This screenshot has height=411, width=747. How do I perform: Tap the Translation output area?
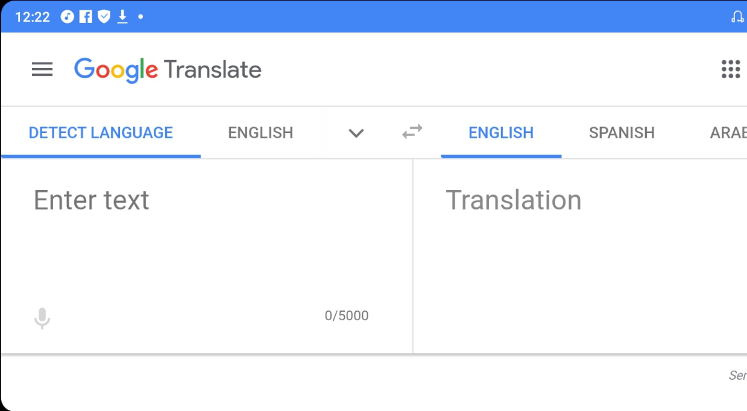(x=580, y=256)
